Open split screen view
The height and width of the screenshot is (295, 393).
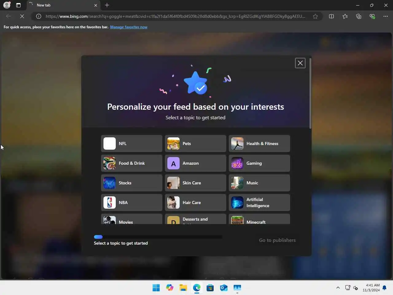331,16
